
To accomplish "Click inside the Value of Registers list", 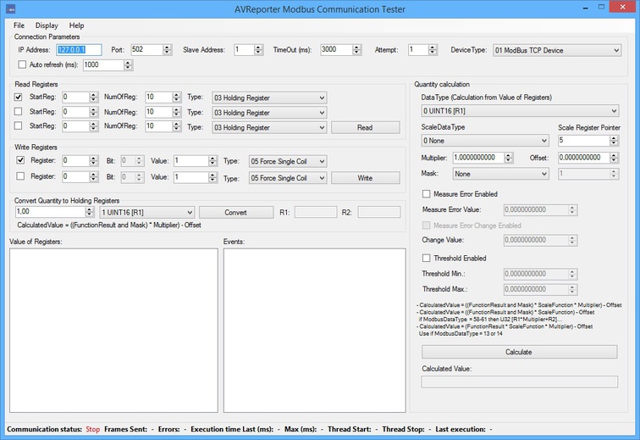I will pyautogui.click(x=113, y=331).
